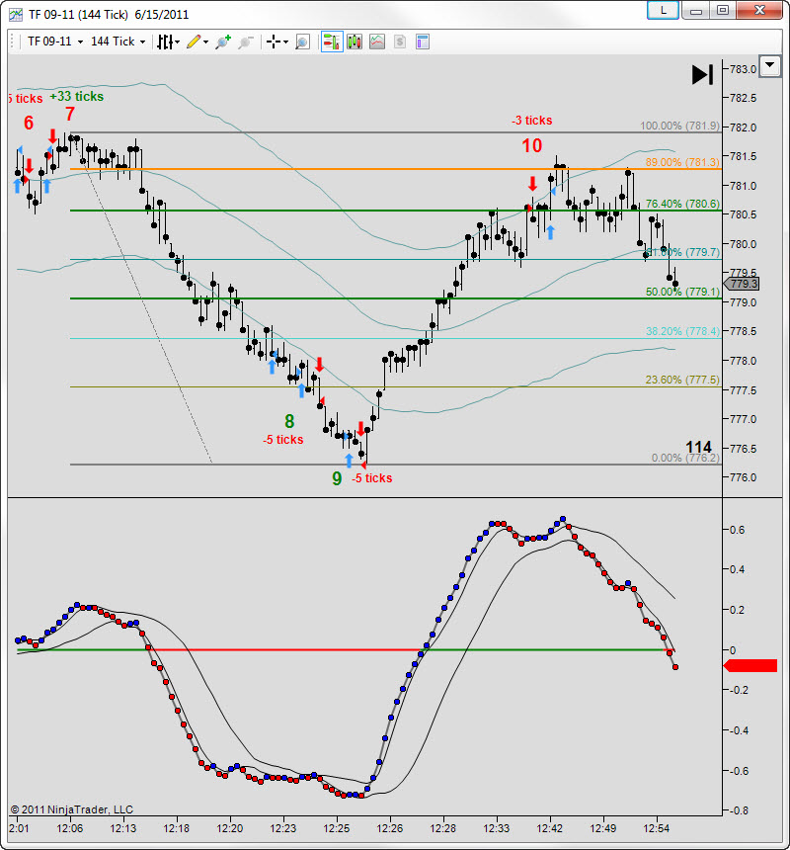790x850 pixels.
Task: Open the chart style bar-type menu
Action: tap(168, 42)
